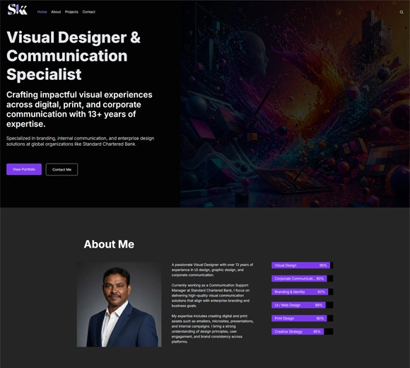Image resolution: width=410 pixels, height=368 pixels.
Task: Click the portrait photo in About Me
Action: (119, 304)
